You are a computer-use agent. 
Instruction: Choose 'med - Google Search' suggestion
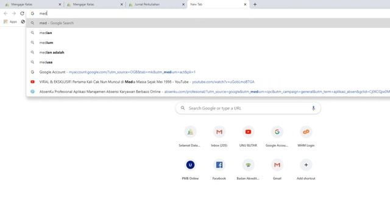[208, 23]
